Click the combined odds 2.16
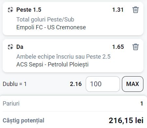 [76, 84]
